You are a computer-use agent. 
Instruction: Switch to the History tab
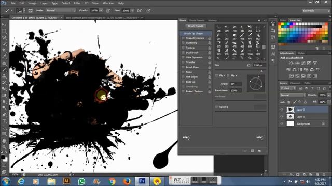(x=212, y=21)
